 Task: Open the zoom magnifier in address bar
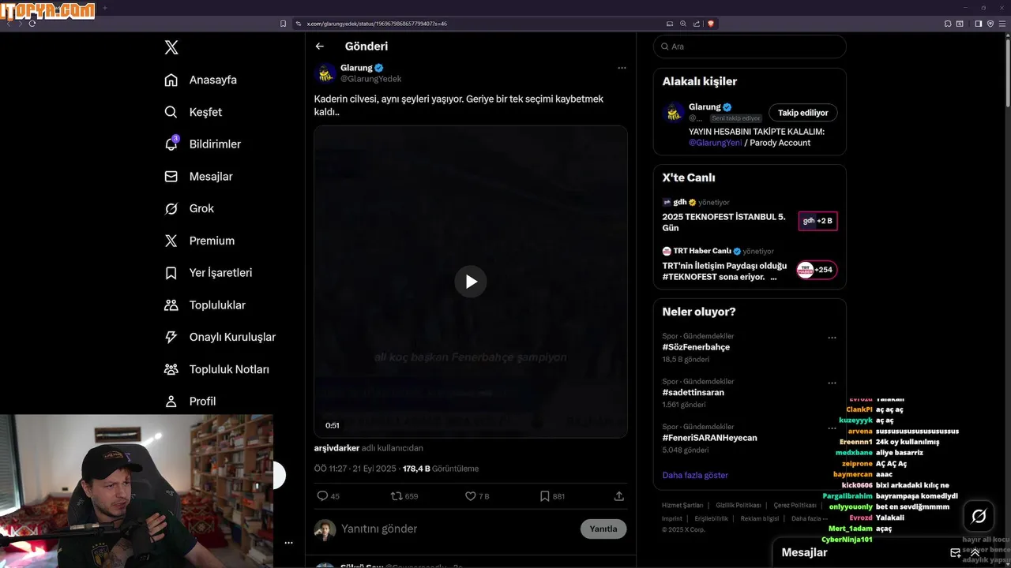(683, 24)
